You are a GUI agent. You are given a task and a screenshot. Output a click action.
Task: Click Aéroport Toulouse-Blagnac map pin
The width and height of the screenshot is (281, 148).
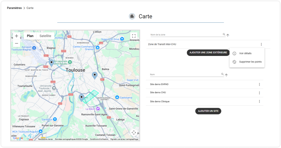34,48
